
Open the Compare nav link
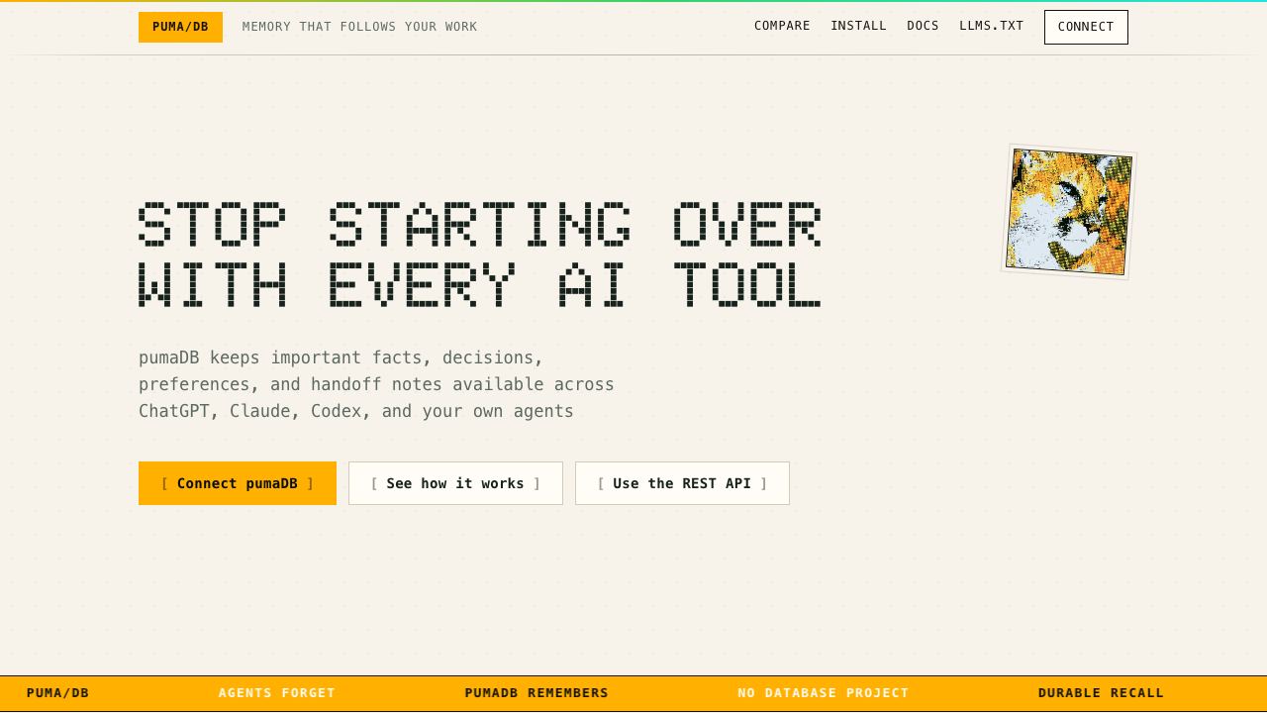click(782, 26)
